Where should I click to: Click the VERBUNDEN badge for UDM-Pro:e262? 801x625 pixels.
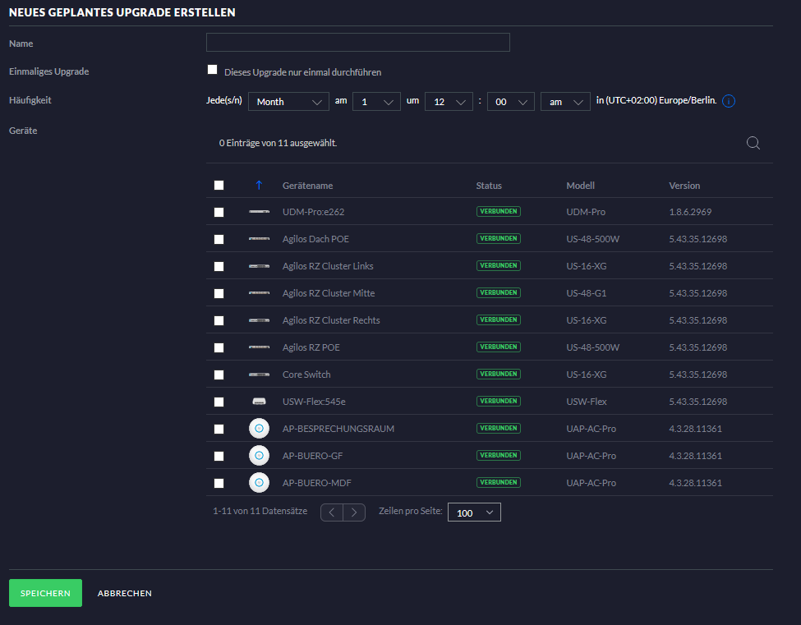click(499, 211)
